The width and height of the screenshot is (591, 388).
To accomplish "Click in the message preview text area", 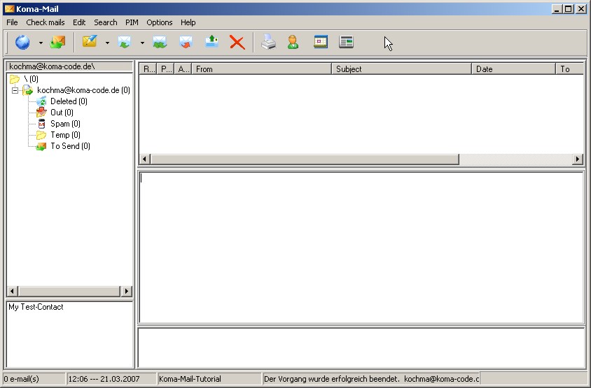I will tap(361, 247).
